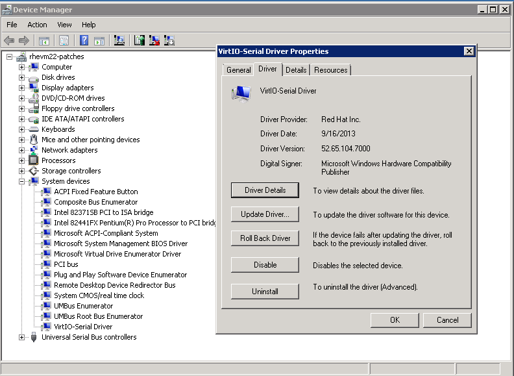Image resolution: width=514 pixels, height=376 pixels.
Task: Collapse the rhevm22-patches root node
Action: click(9, 57)
